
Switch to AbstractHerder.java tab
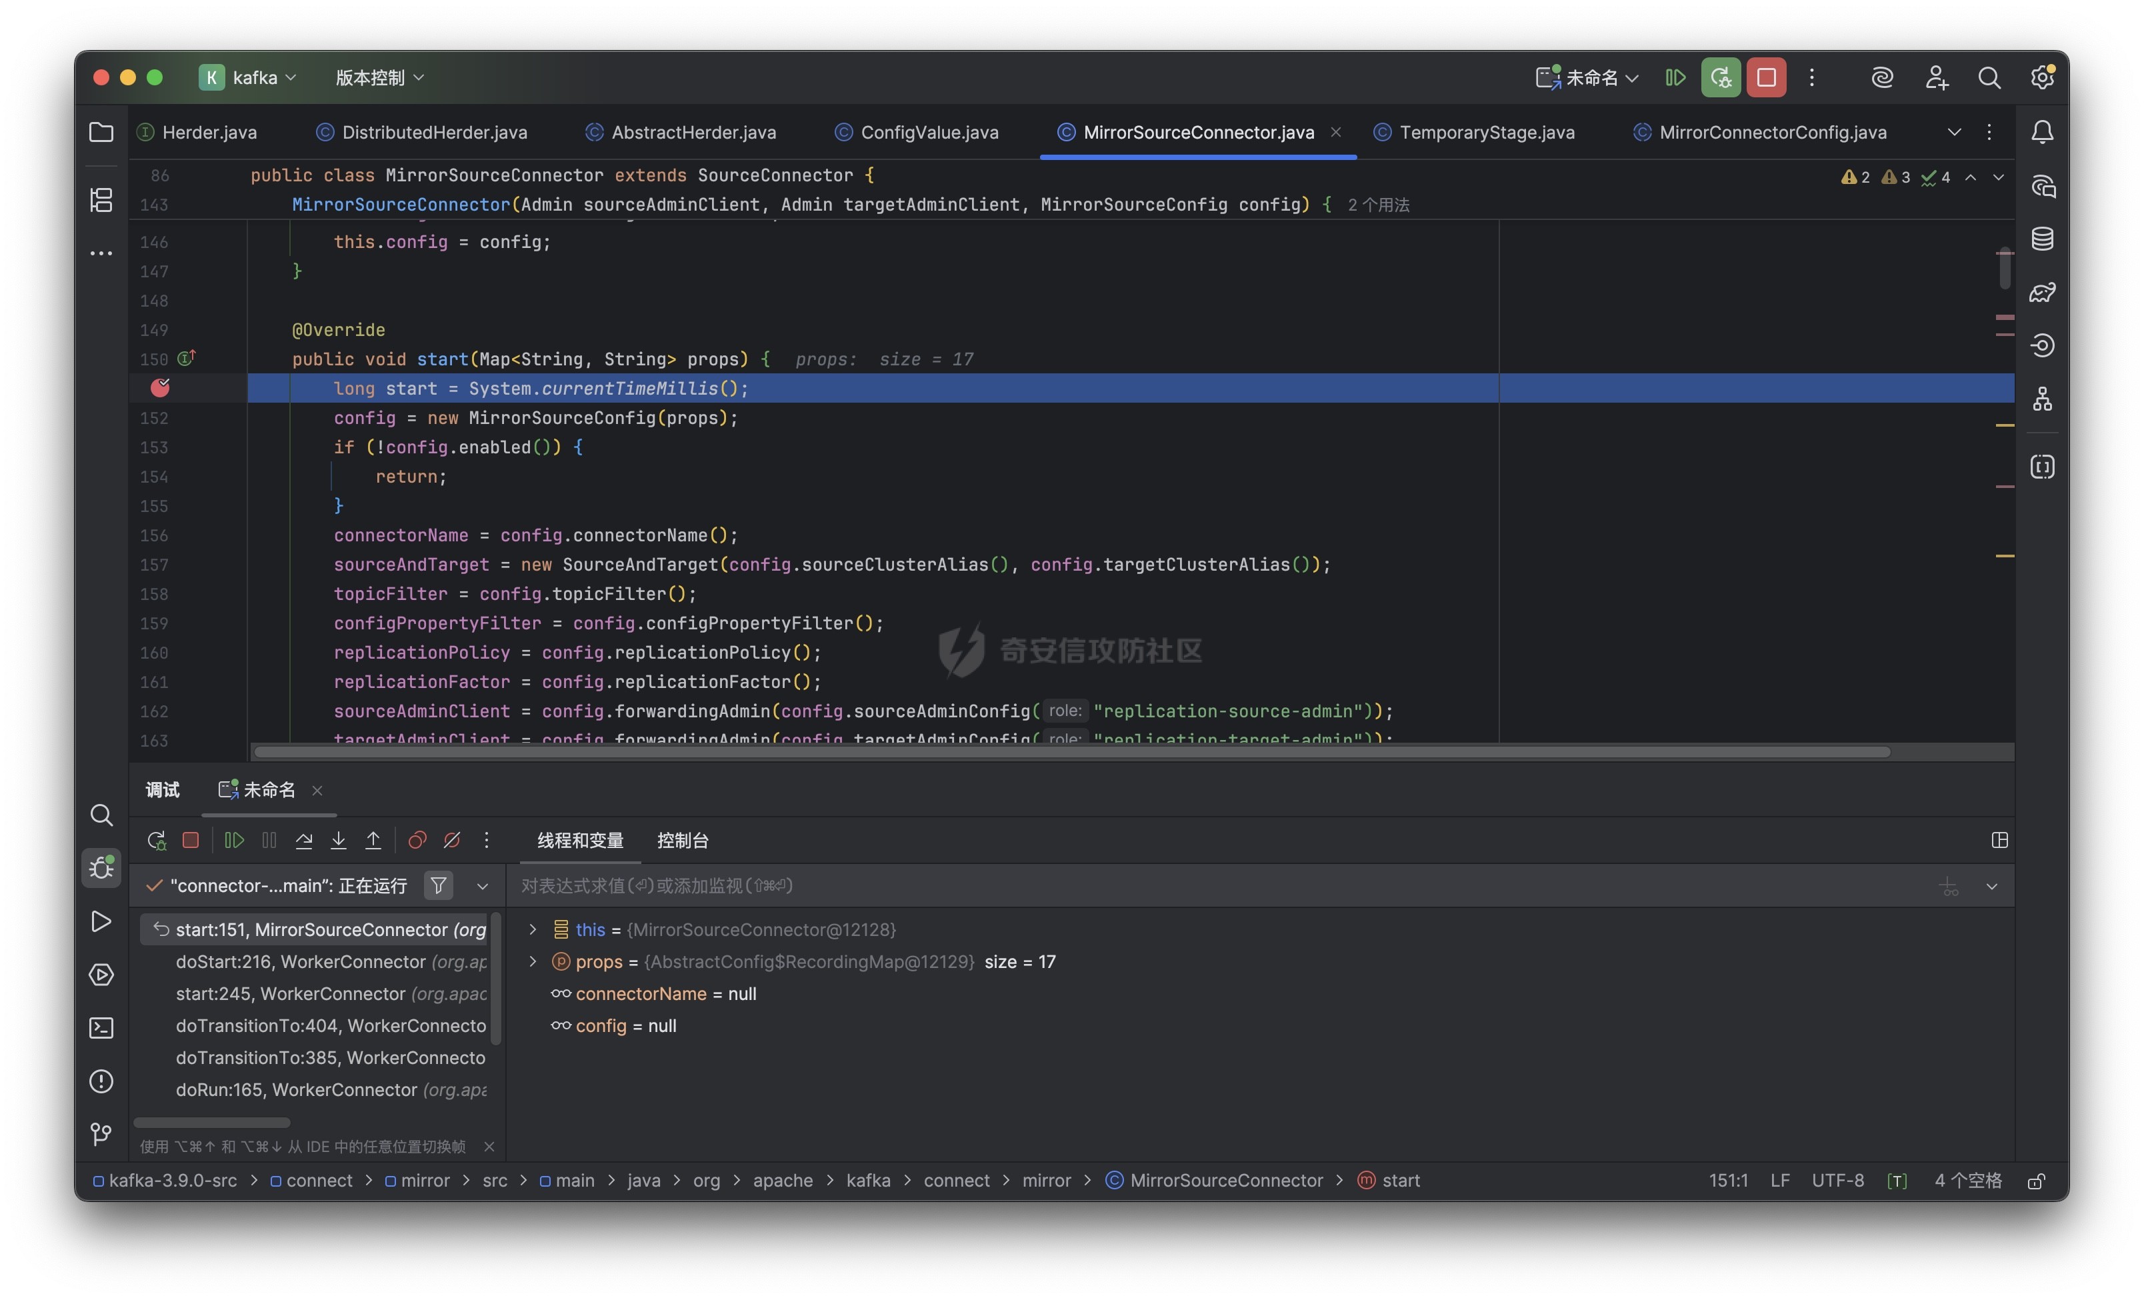681,132
